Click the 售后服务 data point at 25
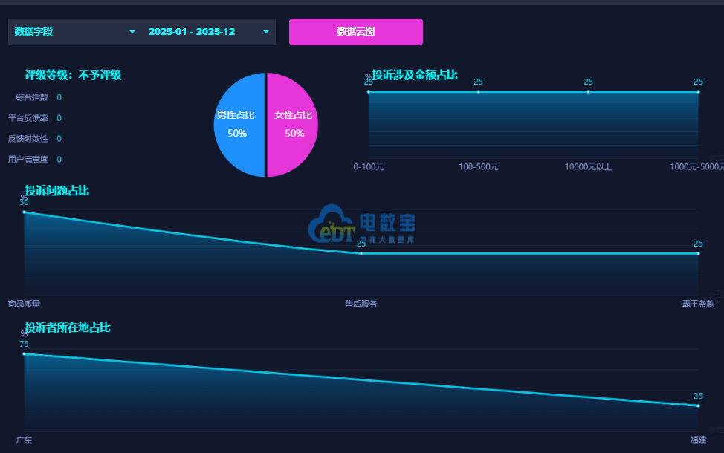724x453 pixels. click(x=361, y=254)
